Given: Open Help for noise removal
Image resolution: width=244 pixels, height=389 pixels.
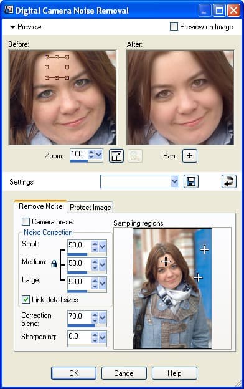Looking at the screenshot, I should pyautogui.click(x=174, y=373).
